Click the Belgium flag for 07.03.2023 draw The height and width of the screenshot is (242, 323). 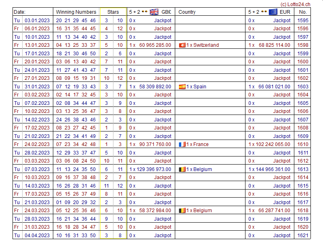[182, 169]
